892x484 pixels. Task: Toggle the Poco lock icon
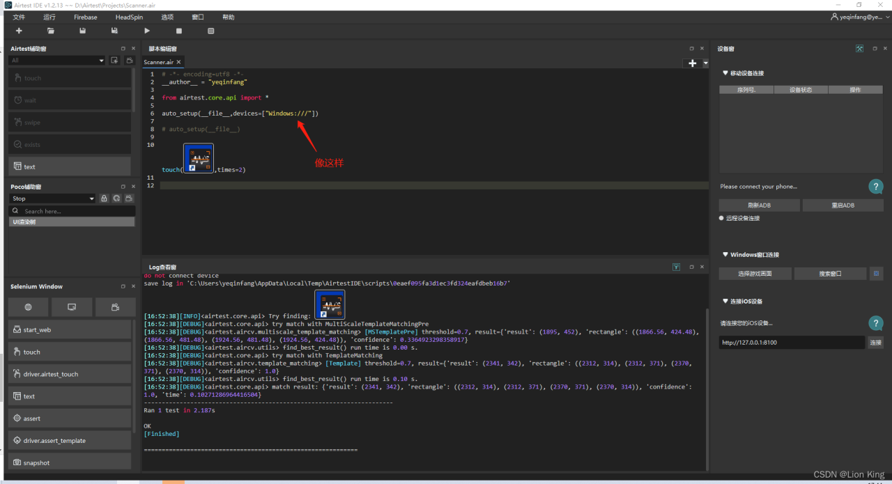pos(105,198)
